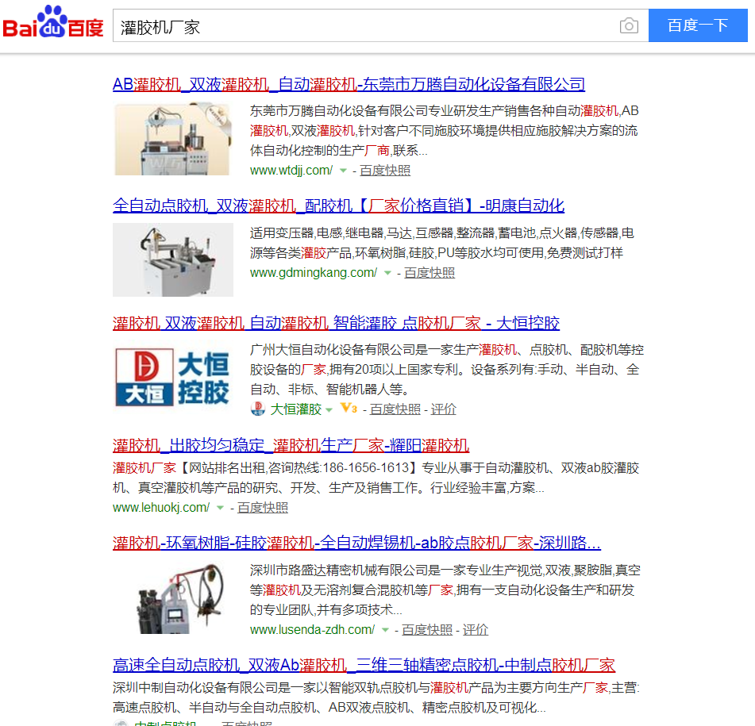Open 百度快照 for 大恒灌胶 result
The width and height of the screenshot is (755, 726).
(395, 409)
